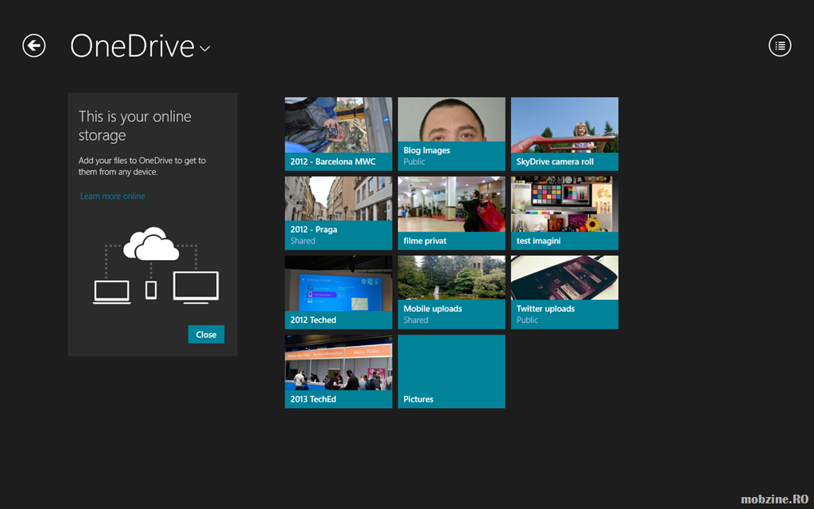Open the Mobile uploads folder
This screenshot has height=509, width=814.
tap(452, 293)
